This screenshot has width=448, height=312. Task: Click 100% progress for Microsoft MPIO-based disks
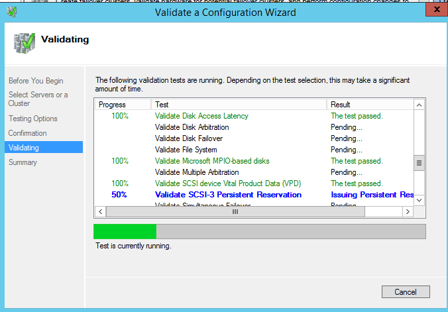(x=120, y=161)
